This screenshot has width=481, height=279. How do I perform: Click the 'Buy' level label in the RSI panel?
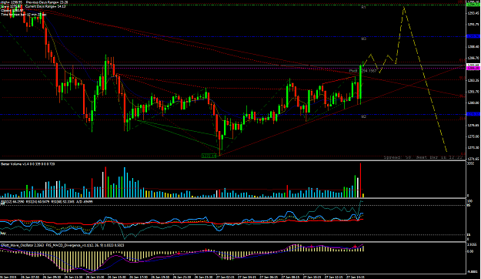[3, 234]
